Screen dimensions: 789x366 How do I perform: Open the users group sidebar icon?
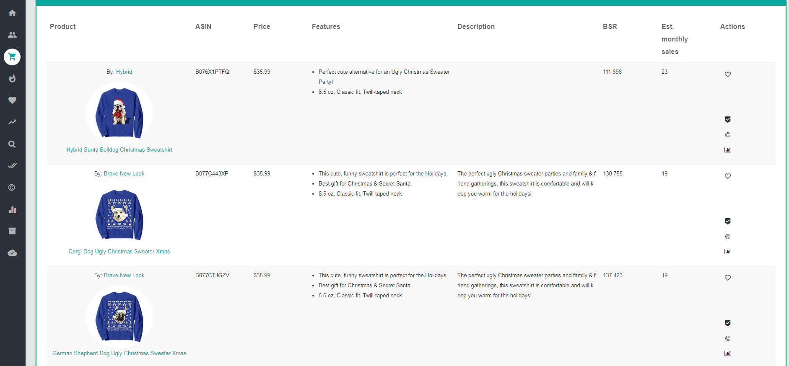[x=12, y=35]
